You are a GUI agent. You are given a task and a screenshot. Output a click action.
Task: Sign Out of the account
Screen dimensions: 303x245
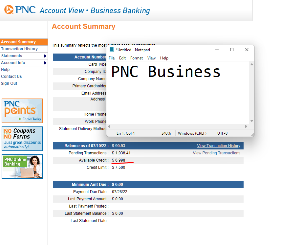pyautogui.click(x=24, y=83)
